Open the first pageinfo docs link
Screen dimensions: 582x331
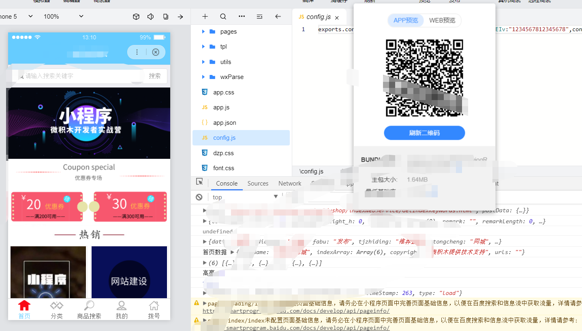(x=296, y=311)
